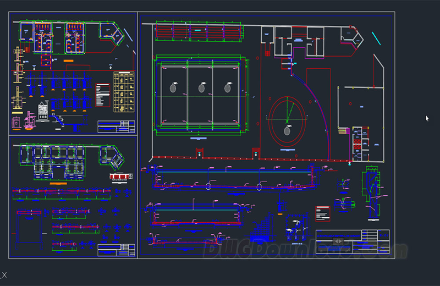
Task: Select the red-and-white small elevation in bottom-left sheet
Action: pos(121,177)
